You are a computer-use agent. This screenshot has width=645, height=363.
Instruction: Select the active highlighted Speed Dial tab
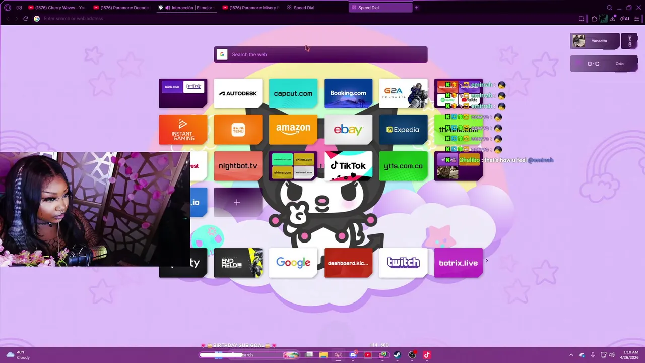[380, 8]
